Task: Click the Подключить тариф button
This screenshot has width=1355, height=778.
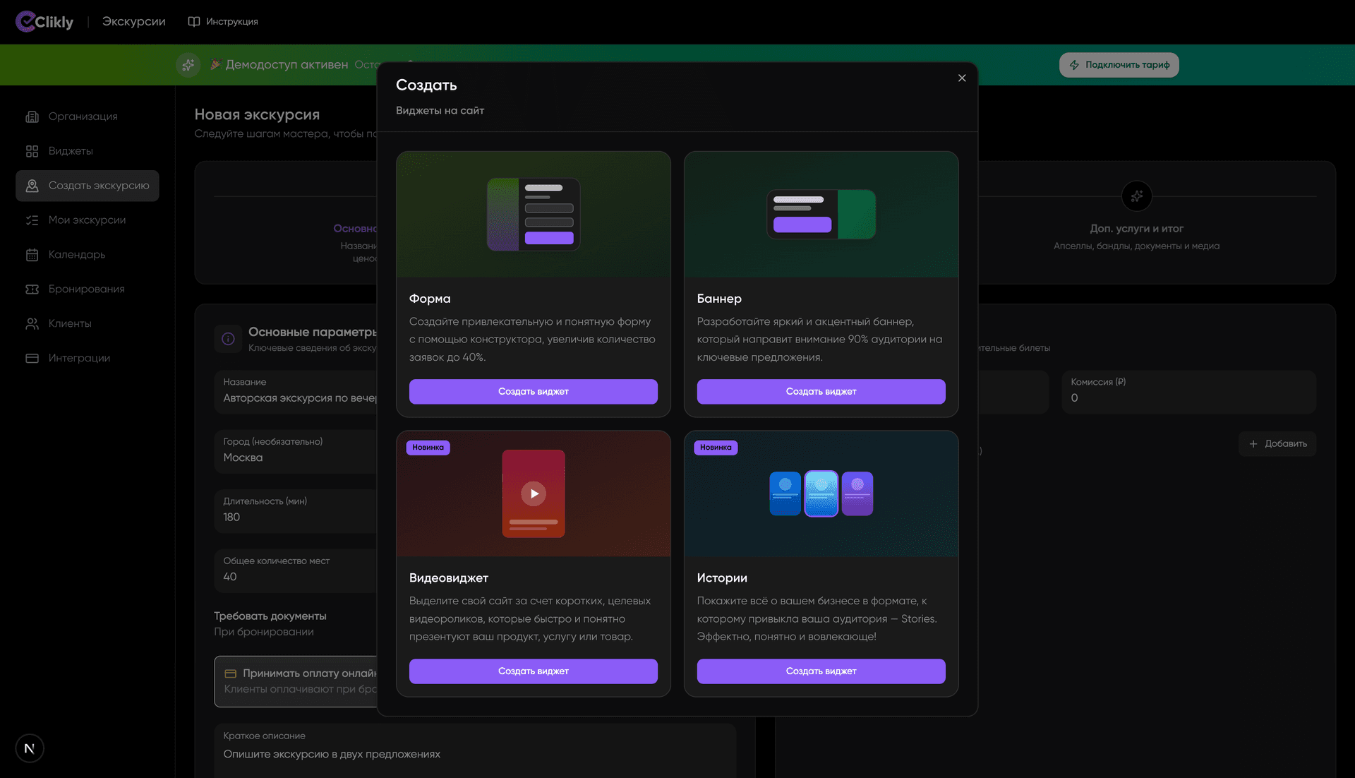Action: 1119,65
